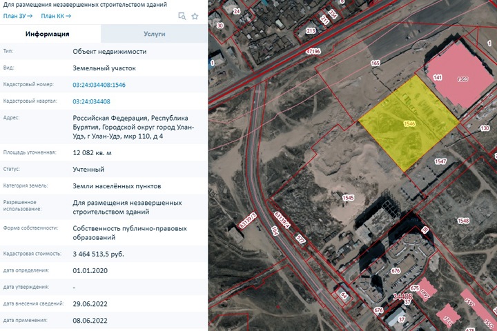The width and height of the screenshot is (497, 331).
Task: Select parcel 1545 on the map
Action: coord(347,198)
